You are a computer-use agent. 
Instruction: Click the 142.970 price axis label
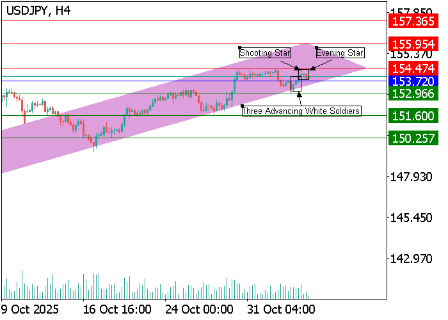coord(413,259)
